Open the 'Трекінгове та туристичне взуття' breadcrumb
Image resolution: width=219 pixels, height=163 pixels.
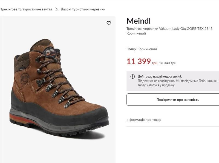click(x=26, y=9)
